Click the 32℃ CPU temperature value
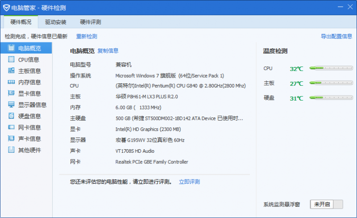Image resolution: width=357 pixels, height=218 pixels. [296, 69]
